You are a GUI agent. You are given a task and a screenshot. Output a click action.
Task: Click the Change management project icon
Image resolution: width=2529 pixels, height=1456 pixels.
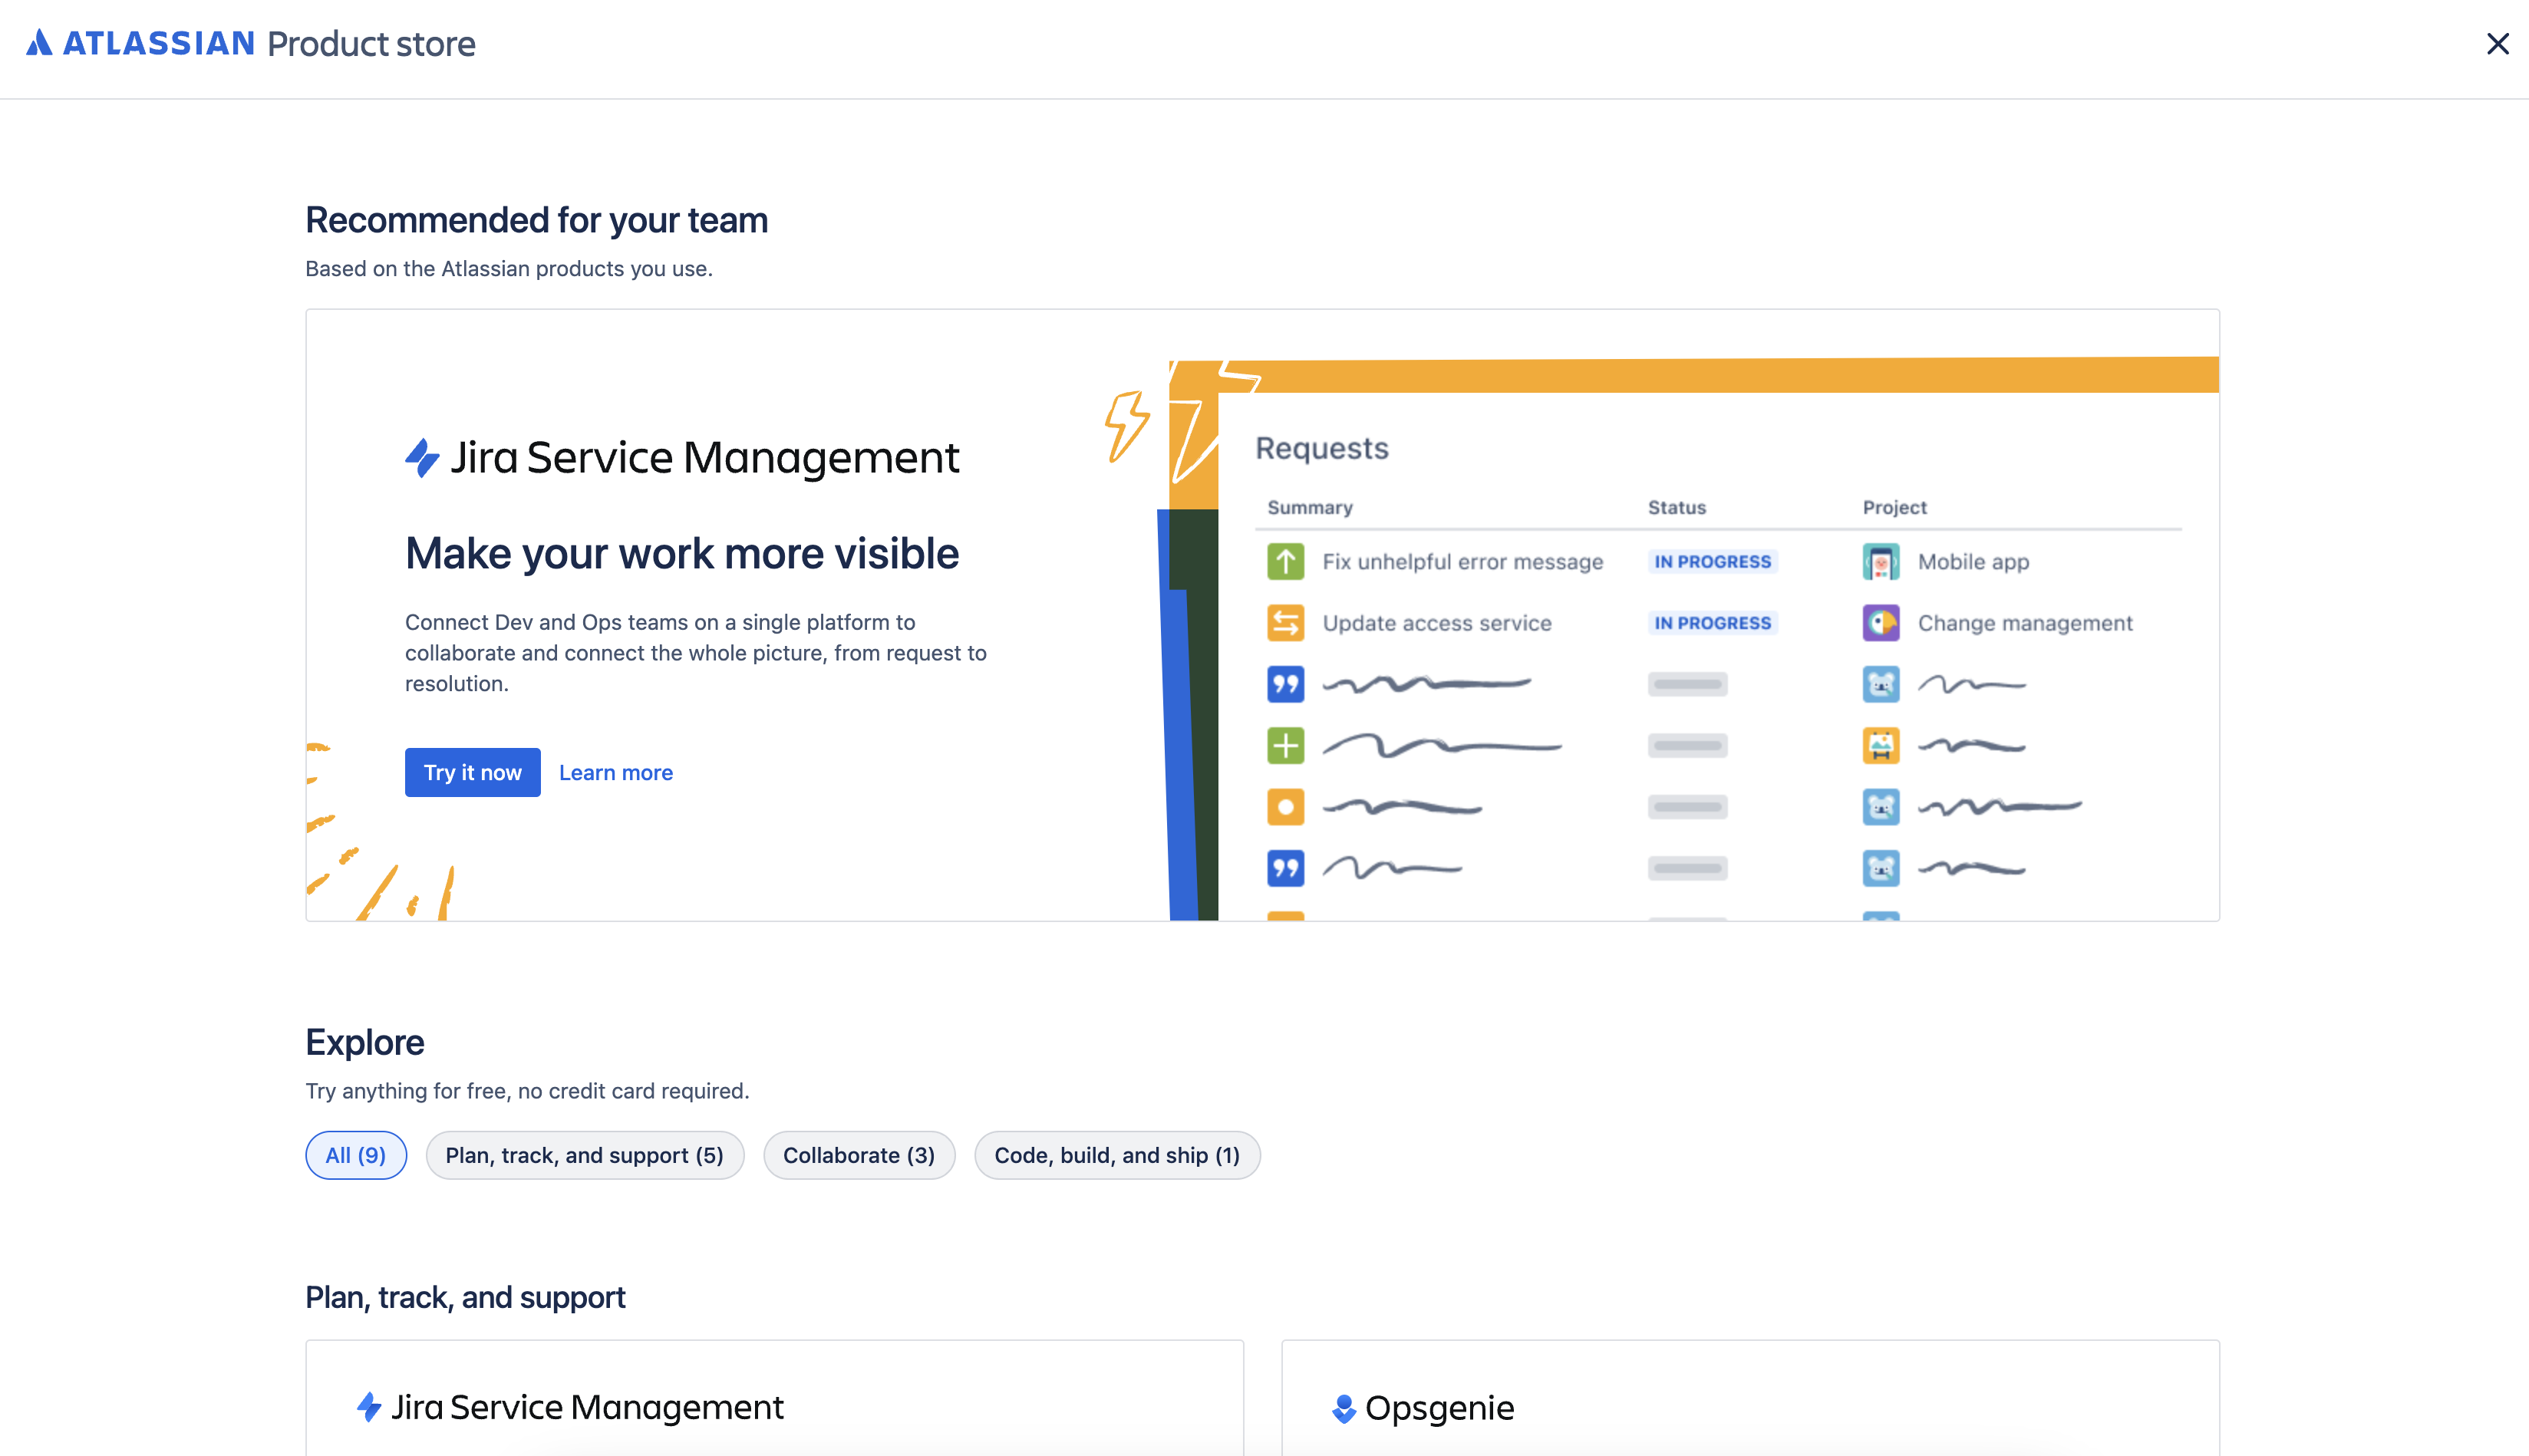[1880, 623]
